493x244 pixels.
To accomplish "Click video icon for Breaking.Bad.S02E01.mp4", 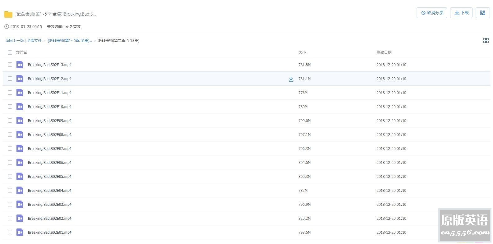I will pyautogui.click(x=20, y=232).
